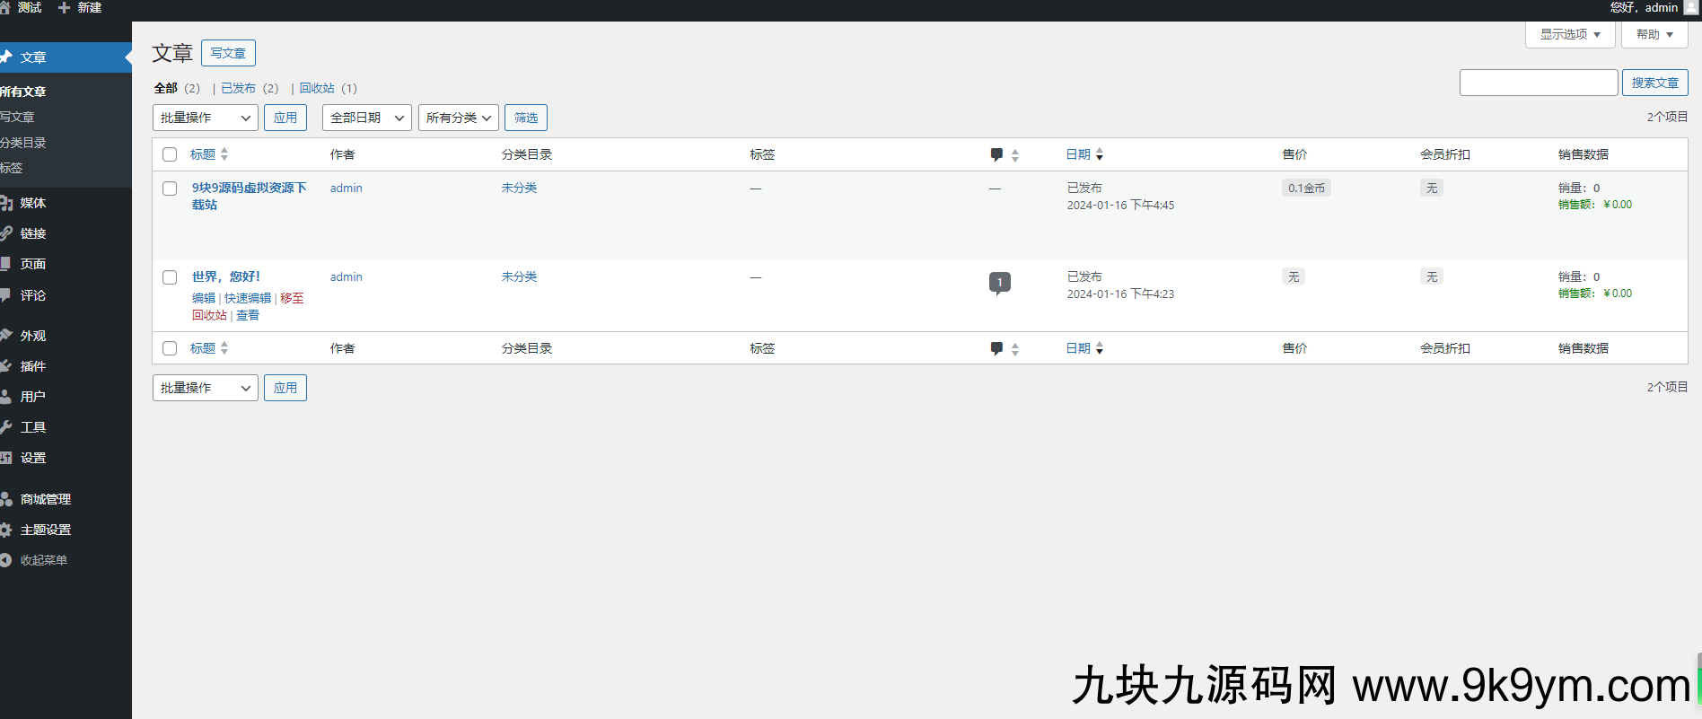
Task: Open the 所有分类 category dropdown
Action: point(458,118)
